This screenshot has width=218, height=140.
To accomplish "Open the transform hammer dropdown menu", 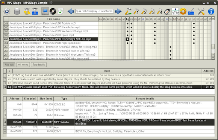I will (x=128, y=11).
